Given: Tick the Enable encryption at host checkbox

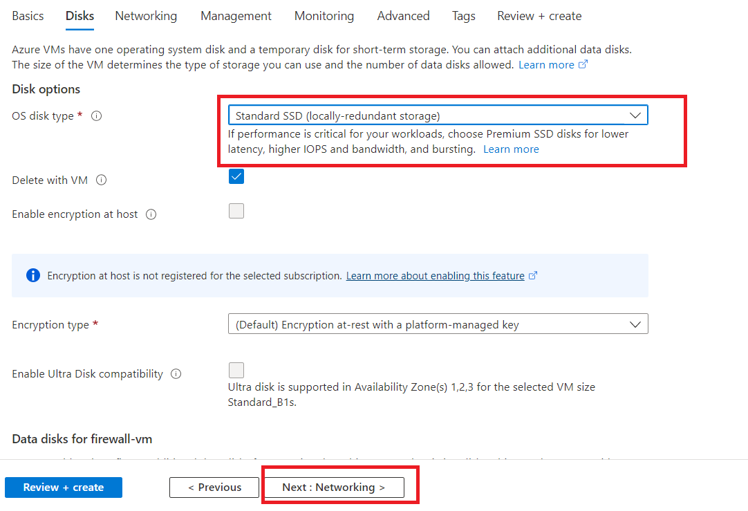Looking at the screenshot, I should pos(236,211).
